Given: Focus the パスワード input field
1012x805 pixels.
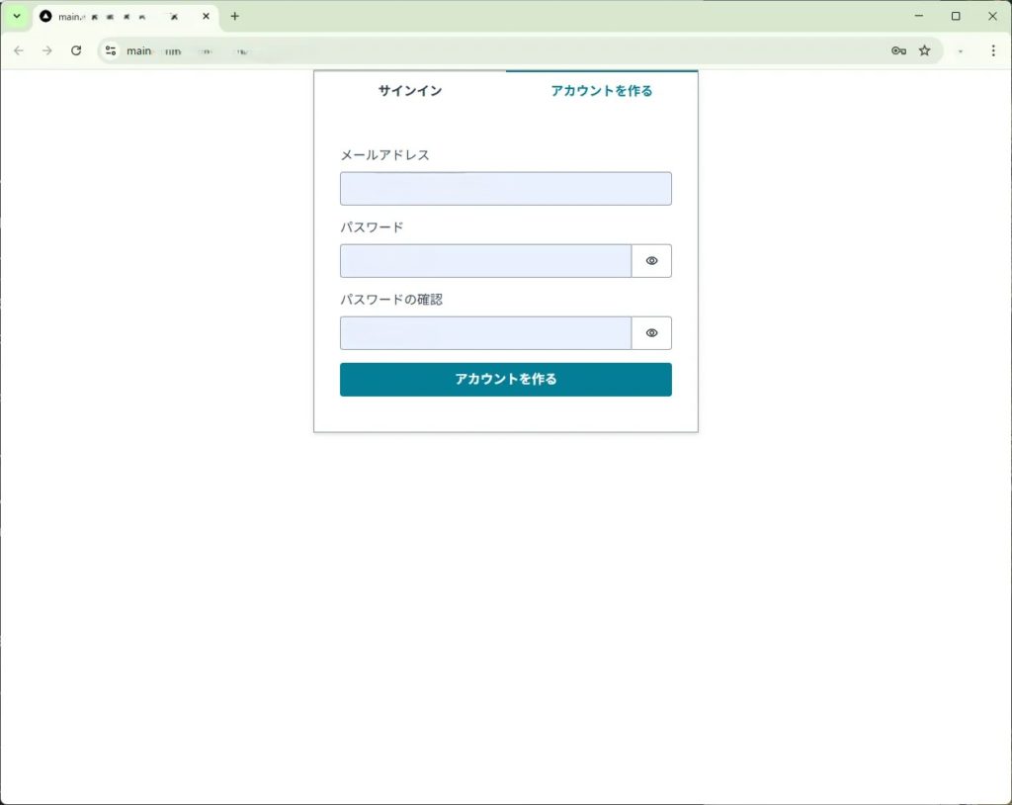Looking at the screenshot, I should coord(485,261).
